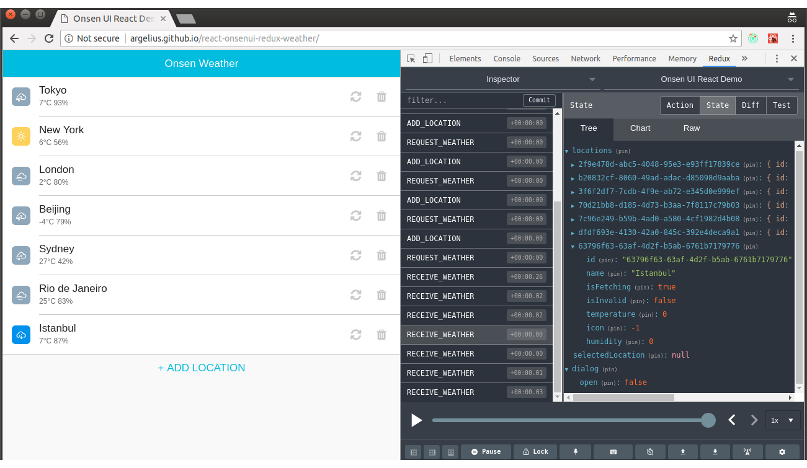Switch to the center panel layout icon
The height and width of the screenshot is (468, 807).
click(432, 452)
